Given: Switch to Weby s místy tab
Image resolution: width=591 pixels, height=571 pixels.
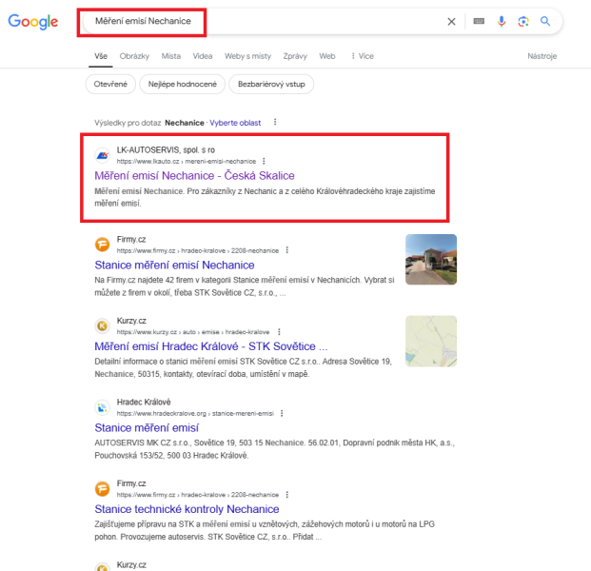Looking at the screenshot, I should tap(248, 56).
